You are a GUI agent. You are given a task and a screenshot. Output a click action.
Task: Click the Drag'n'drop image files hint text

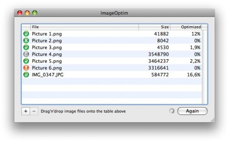pos(83,111)
